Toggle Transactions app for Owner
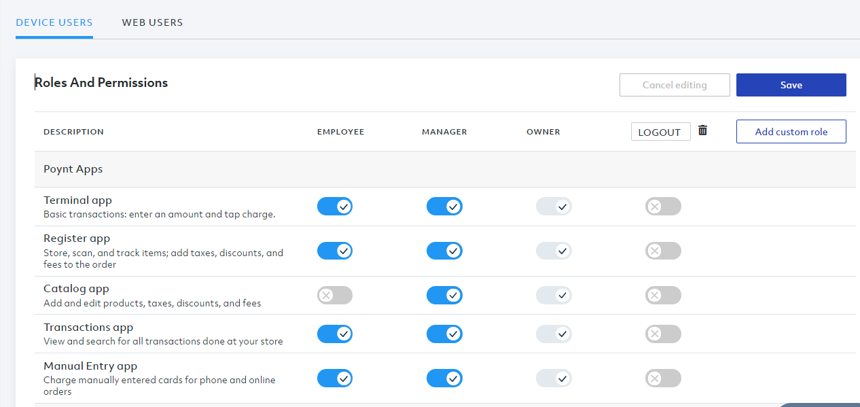 (554, 334)
